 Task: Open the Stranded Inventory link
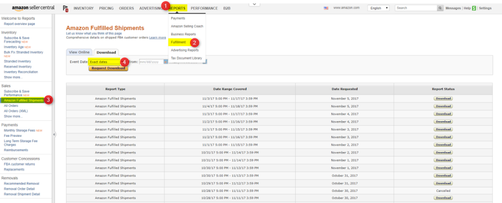pos(17,61)
